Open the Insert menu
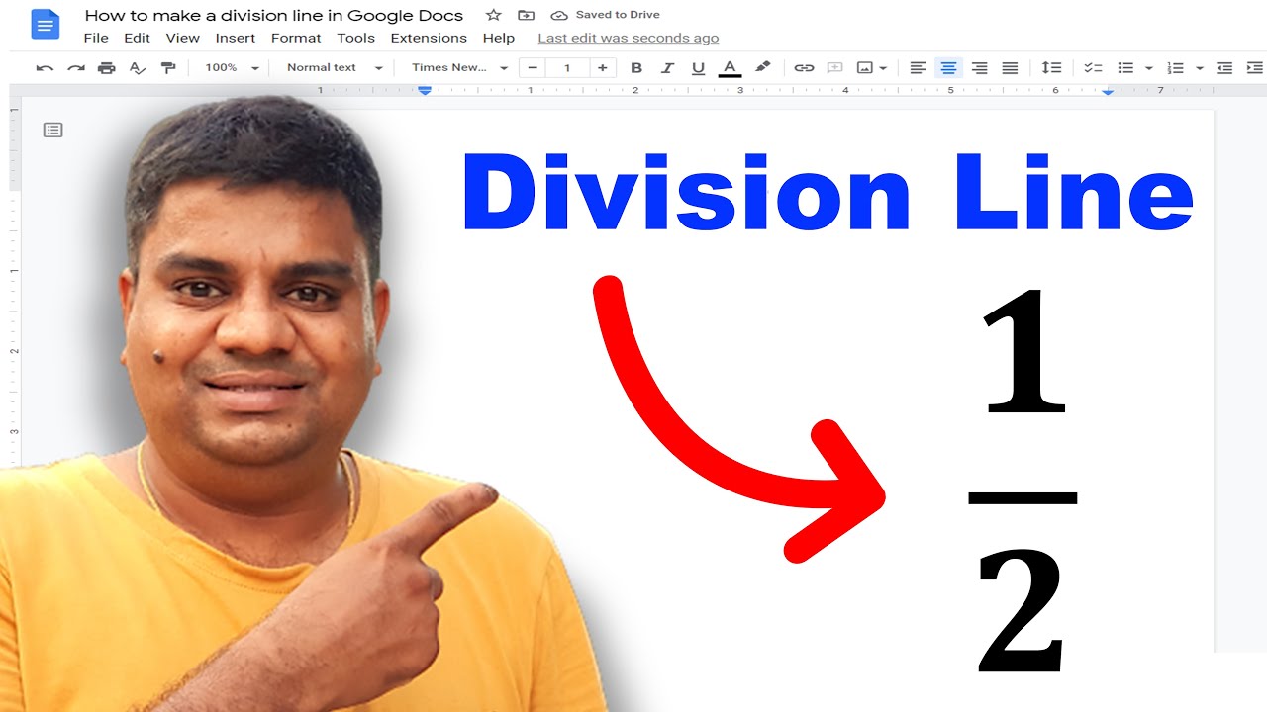Image resolution: width=1267 pixels, height=712 pixels. 235,39
